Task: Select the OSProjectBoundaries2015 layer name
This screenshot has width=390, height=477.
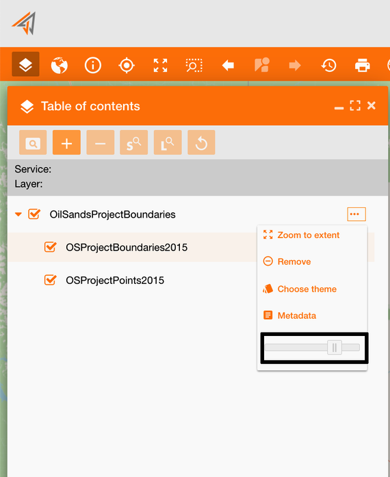Action: [x=127, y=247]
